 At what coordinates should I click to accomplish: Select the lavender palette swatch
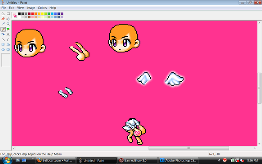click(62, 17)
